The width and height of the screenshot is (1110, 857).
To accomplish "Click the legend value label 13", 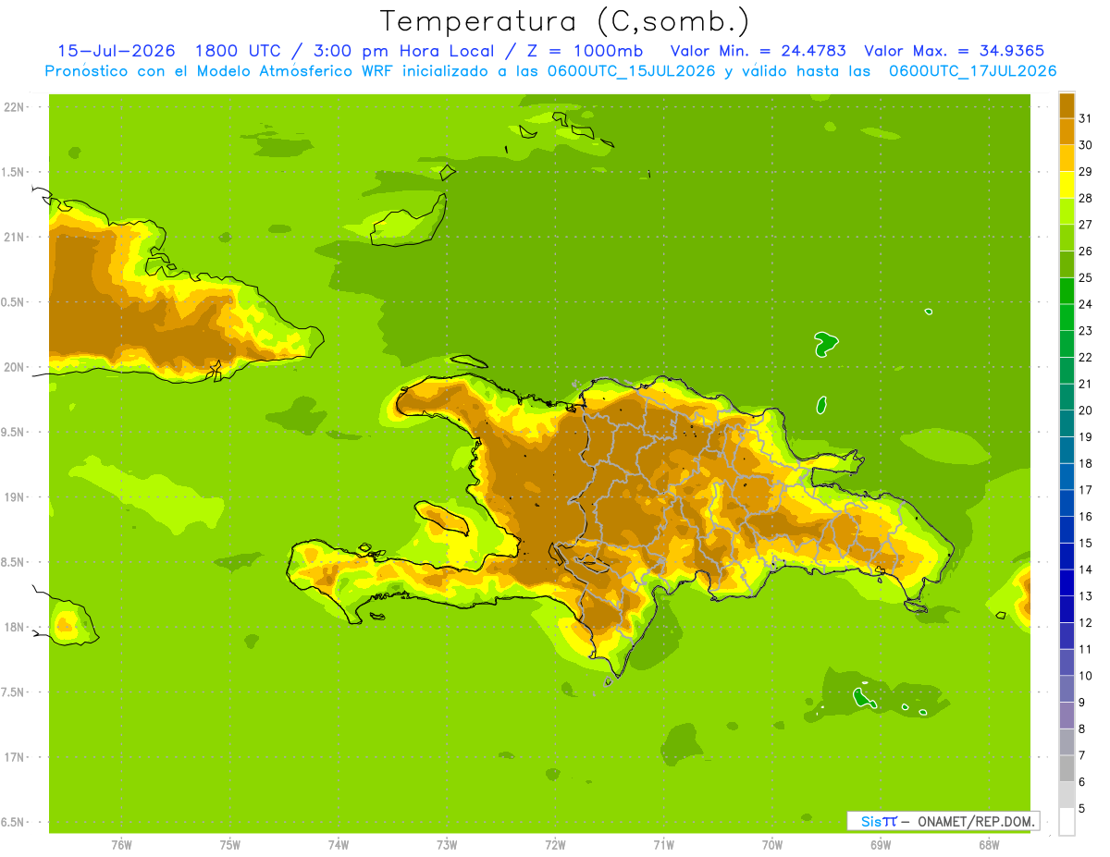I will click(1085, 595).
